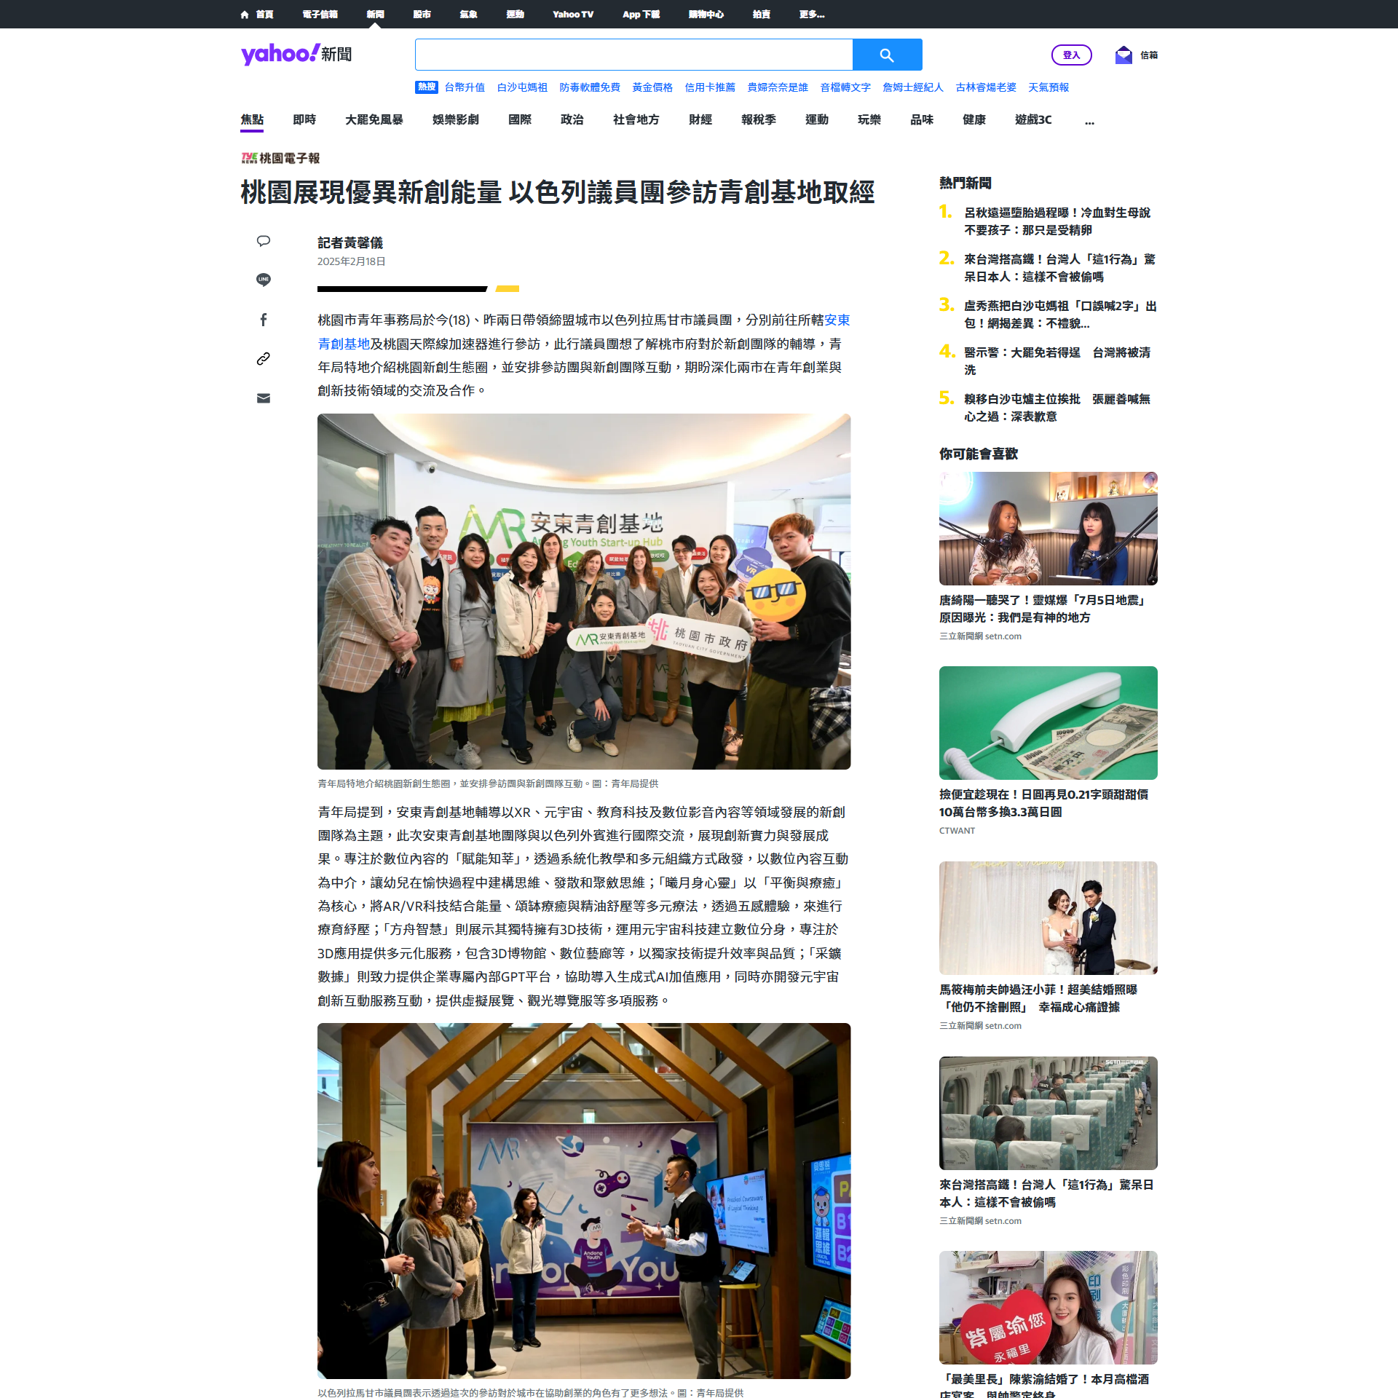Click the search input field
This screenshot has height=1398, width=1398.
tap(633, 55)
